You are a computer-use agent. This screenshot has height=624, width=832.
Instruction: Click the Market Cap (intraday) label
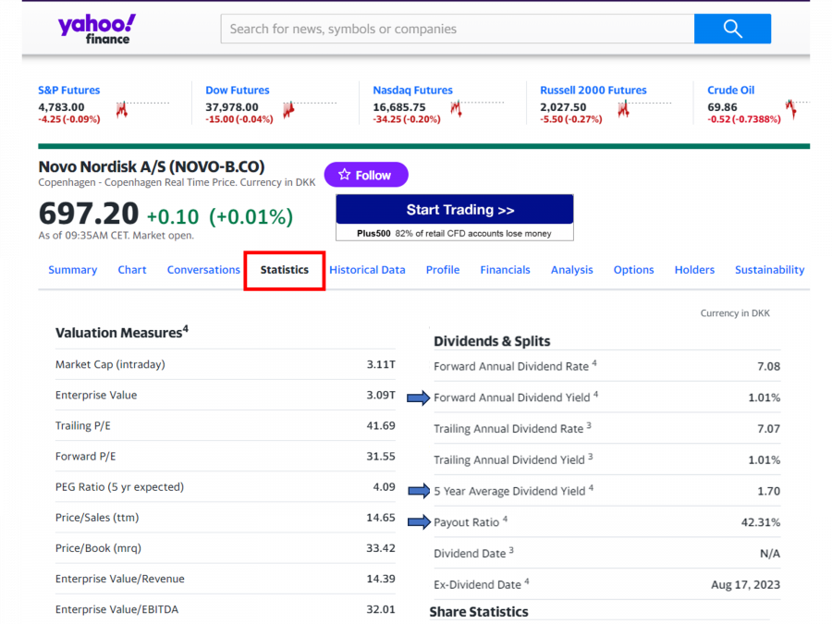110,364
